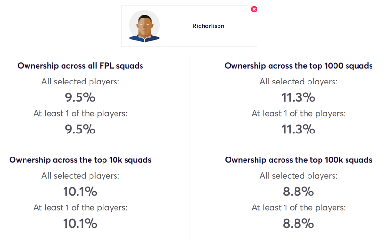Select 'Ownership across the top 1000 squads' heading

(x=298, y=66)
